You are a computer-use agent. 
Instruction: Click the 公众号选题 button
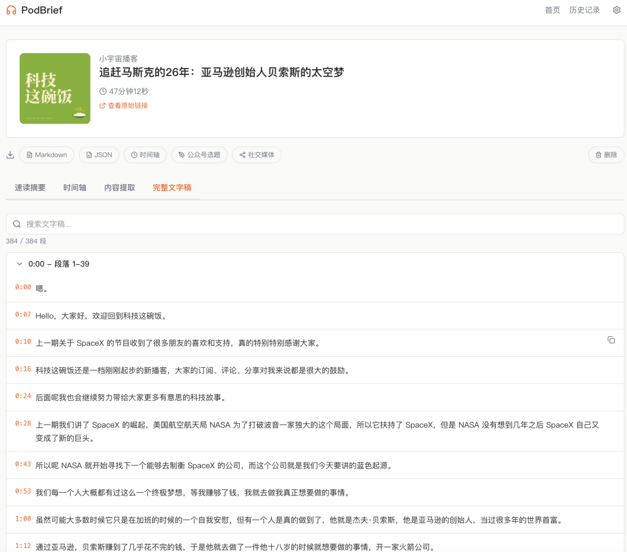pos(199,155)
